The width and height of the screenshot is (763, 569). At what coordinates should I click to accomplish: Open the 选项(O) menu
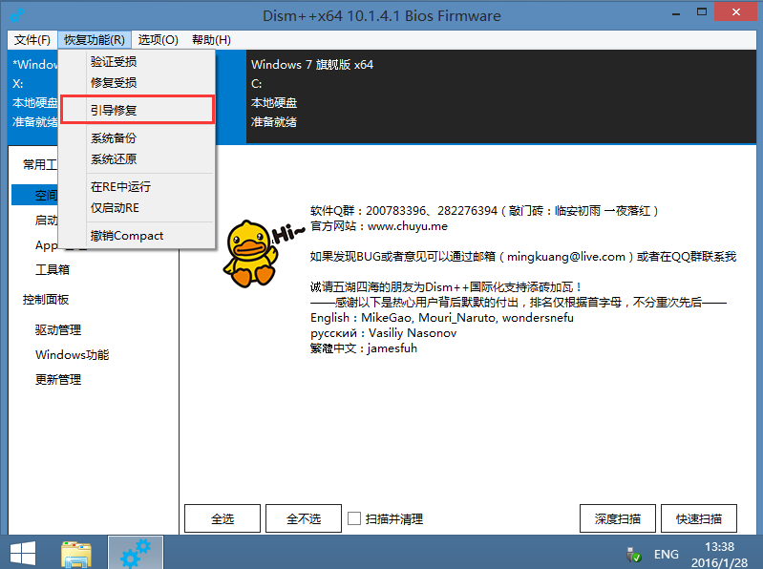point(159,40)
